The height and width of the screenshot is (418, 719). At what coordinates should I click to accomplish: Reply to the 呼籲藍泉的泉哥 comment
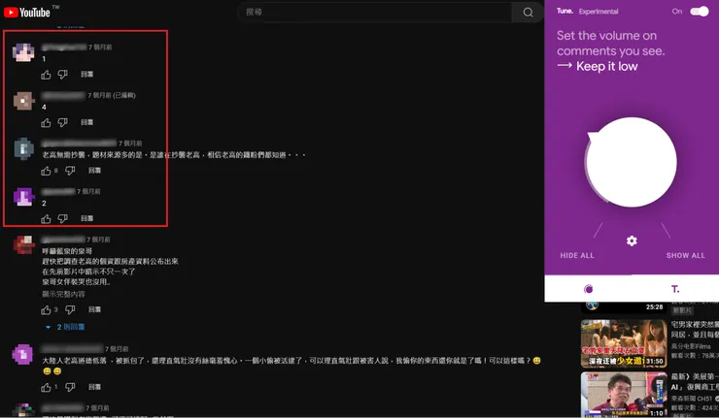coord(94,309)
